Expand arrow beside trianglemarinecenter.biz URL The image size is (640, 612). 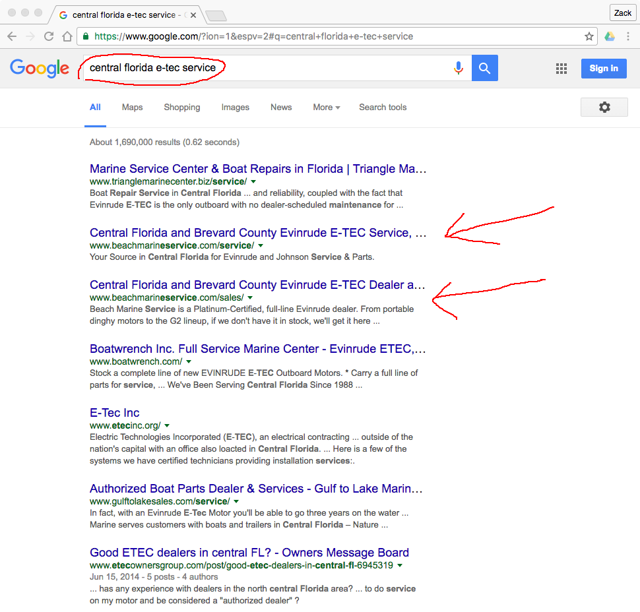(253, 181)
